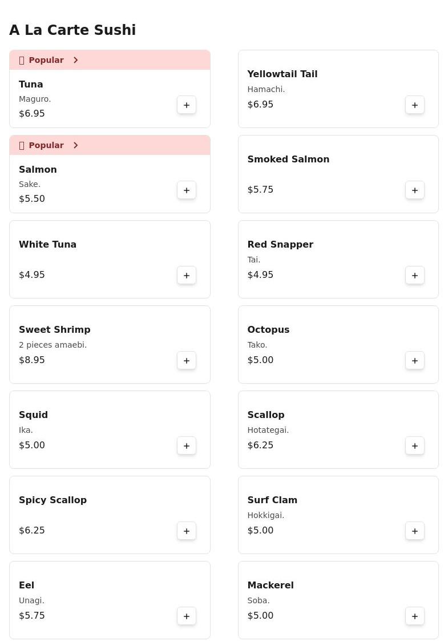Click plus icon for White Tuna
Image resolution: width=448 pixels, height=641 pixels.
[187, 276]
